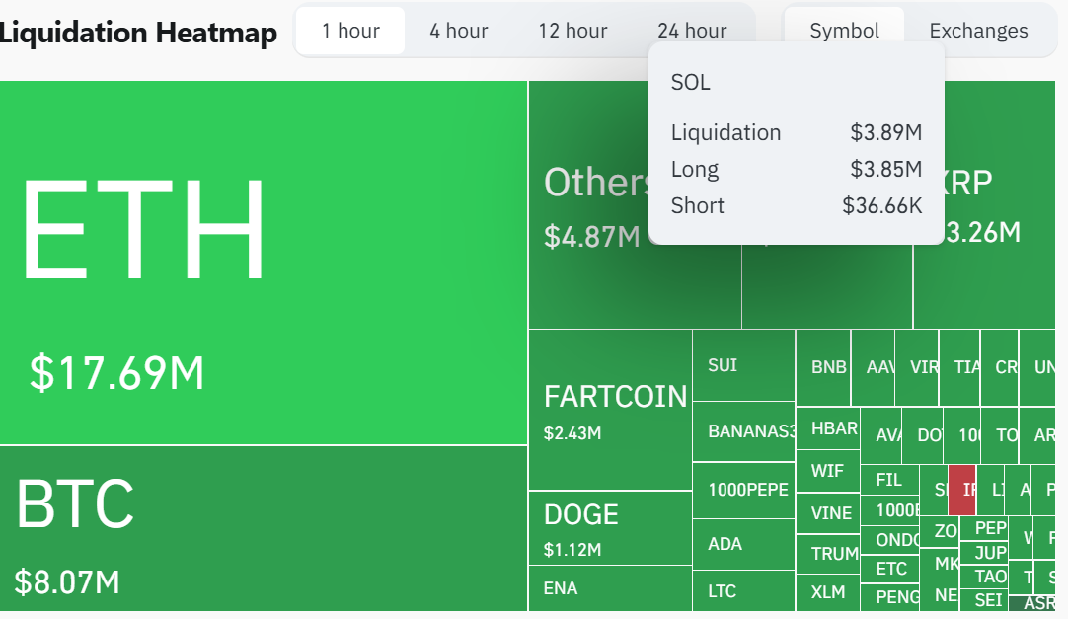Select the HBAR heatmap cell
Viewport: 1068px width, 619px height.
point(828,428)
